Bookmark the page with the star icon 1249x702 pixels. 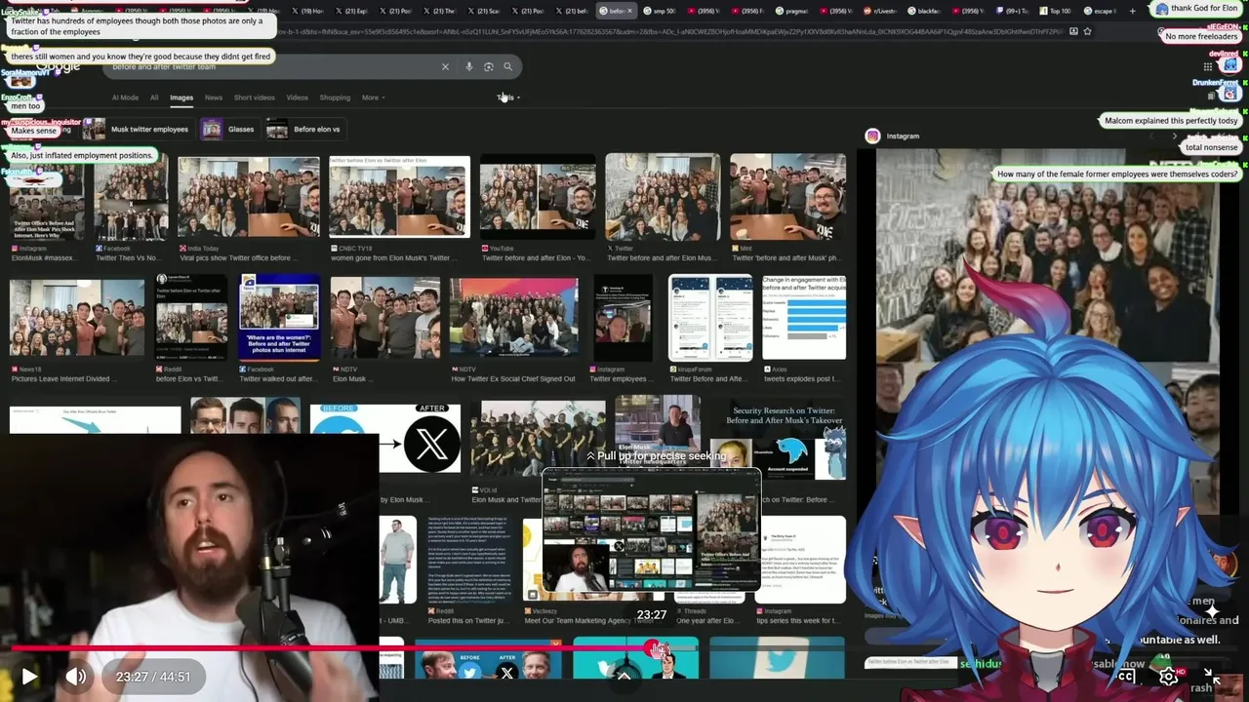click(x=1087, y=31)
